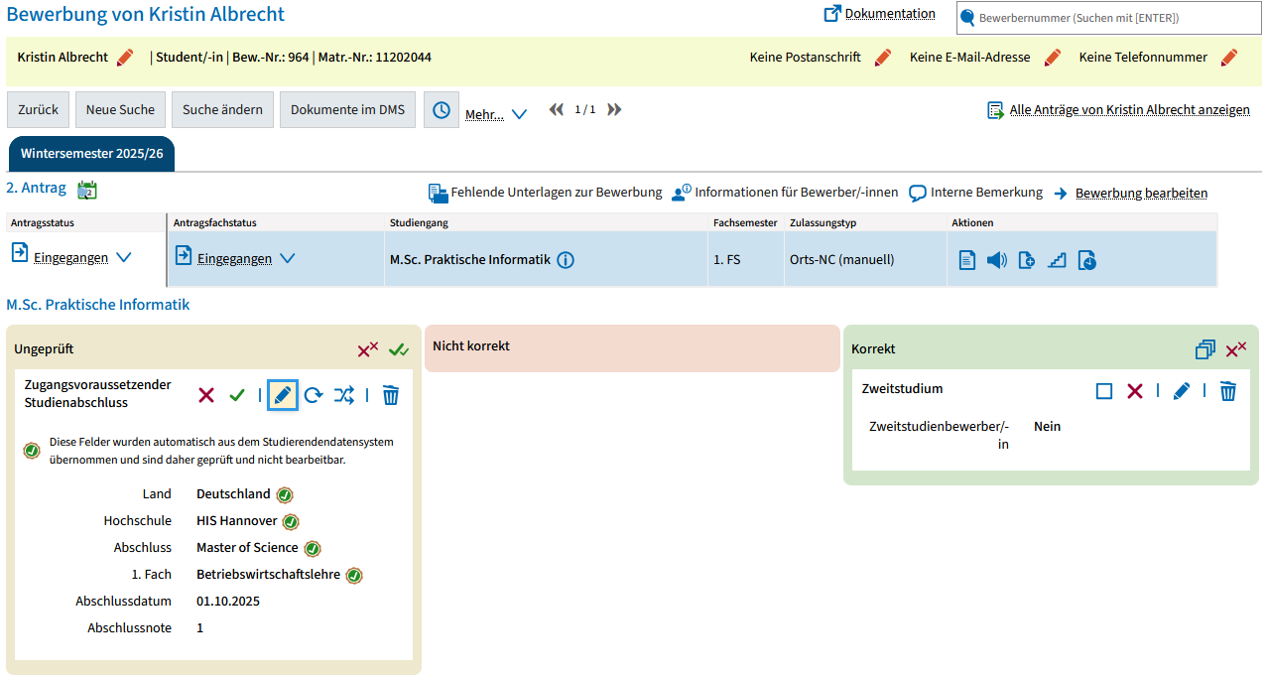Reload Studienabschluss data with the circular arrow
Image resolution: width=1267 pixels, height=678 pixels.
tap(314, 395)
